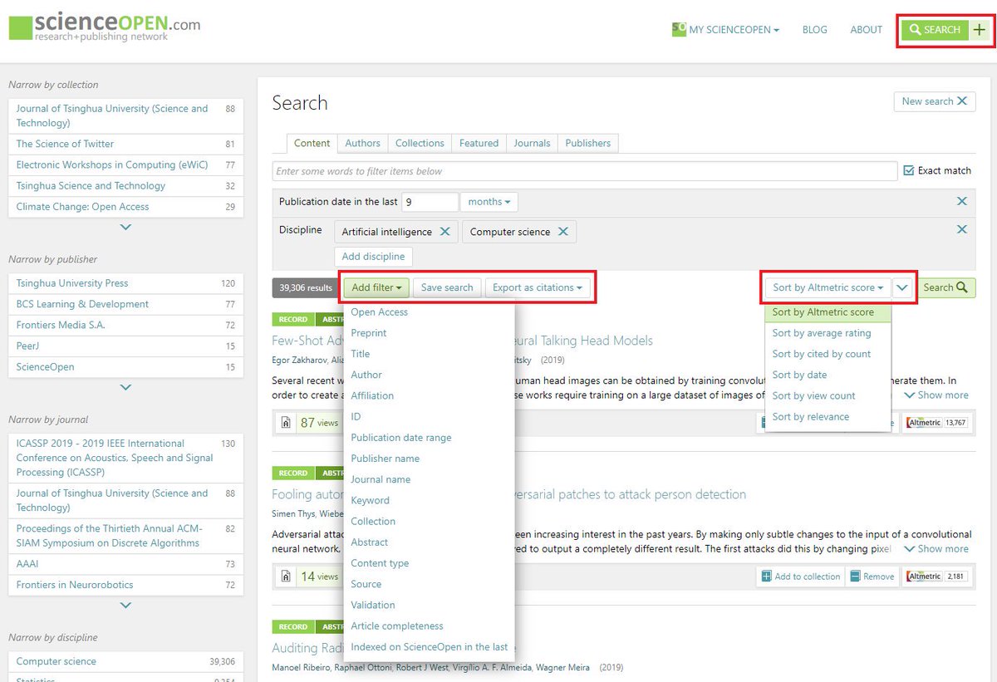Click the Add discipline button
The image size is (997, 682).
pos(374,256)
